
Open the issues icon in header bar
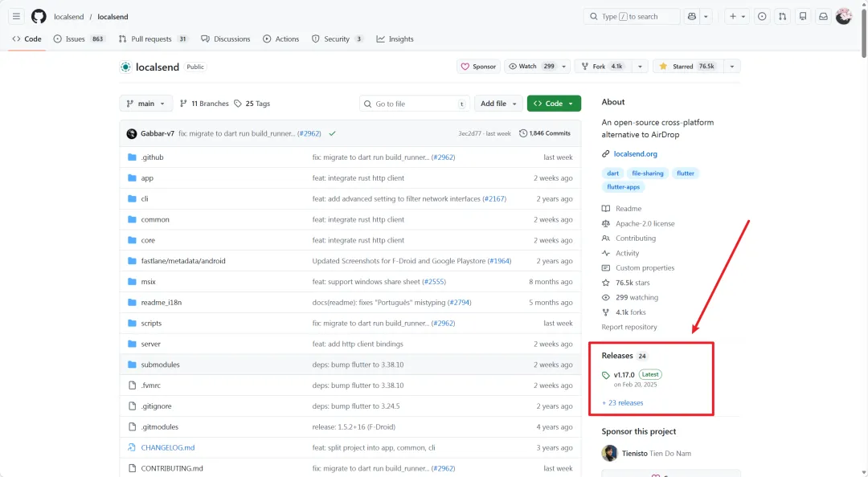pyautogui.click(x=762, y=17)
